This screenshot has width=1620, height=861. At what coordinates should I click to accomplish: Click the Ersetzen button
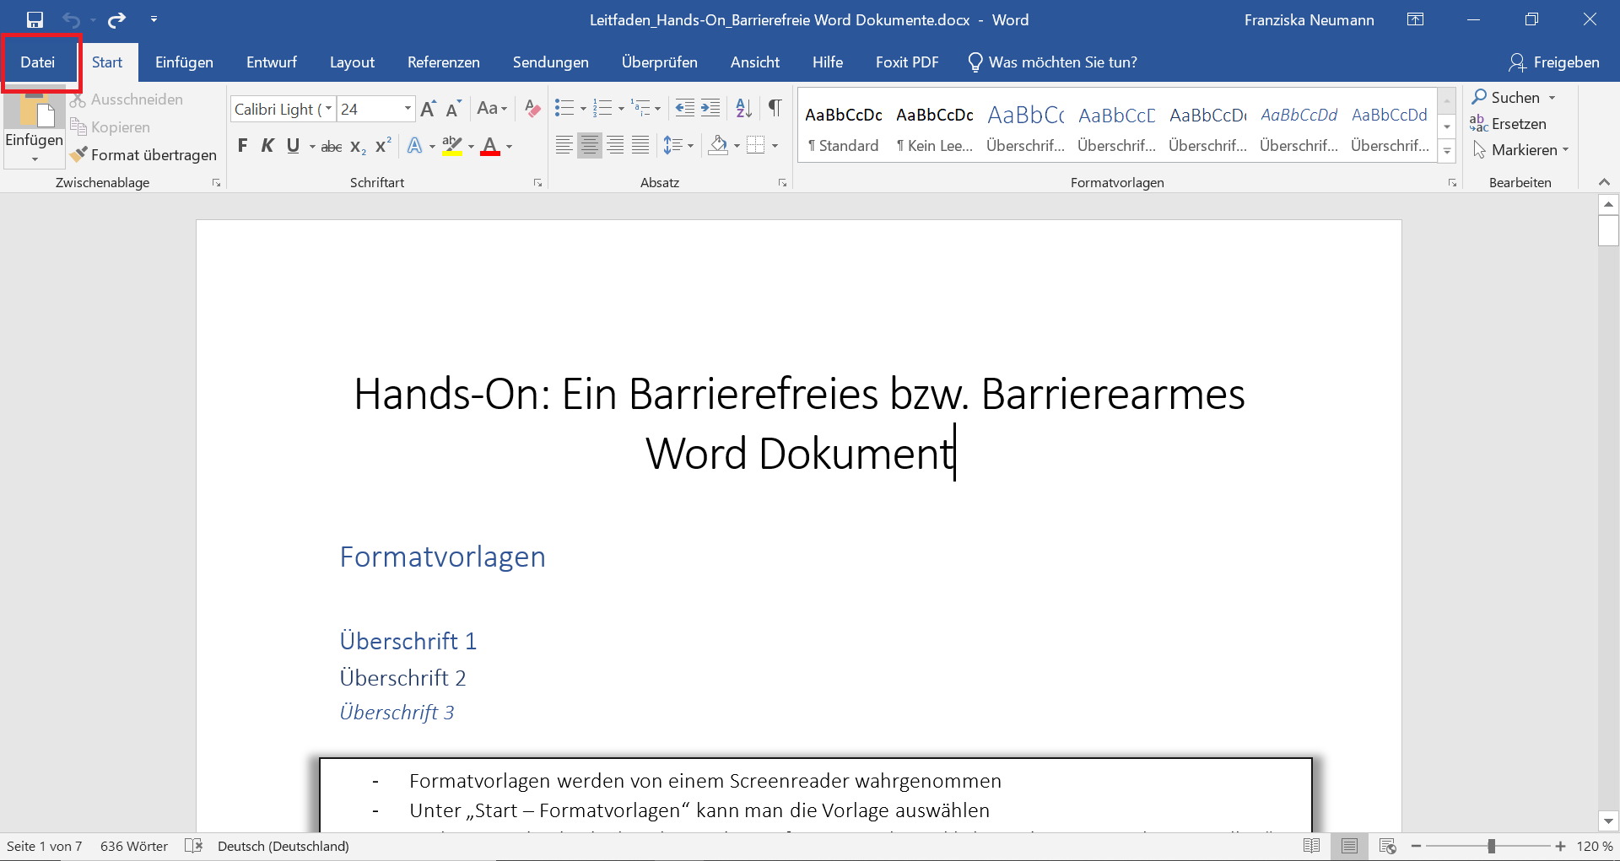(x=1518, y=123)
